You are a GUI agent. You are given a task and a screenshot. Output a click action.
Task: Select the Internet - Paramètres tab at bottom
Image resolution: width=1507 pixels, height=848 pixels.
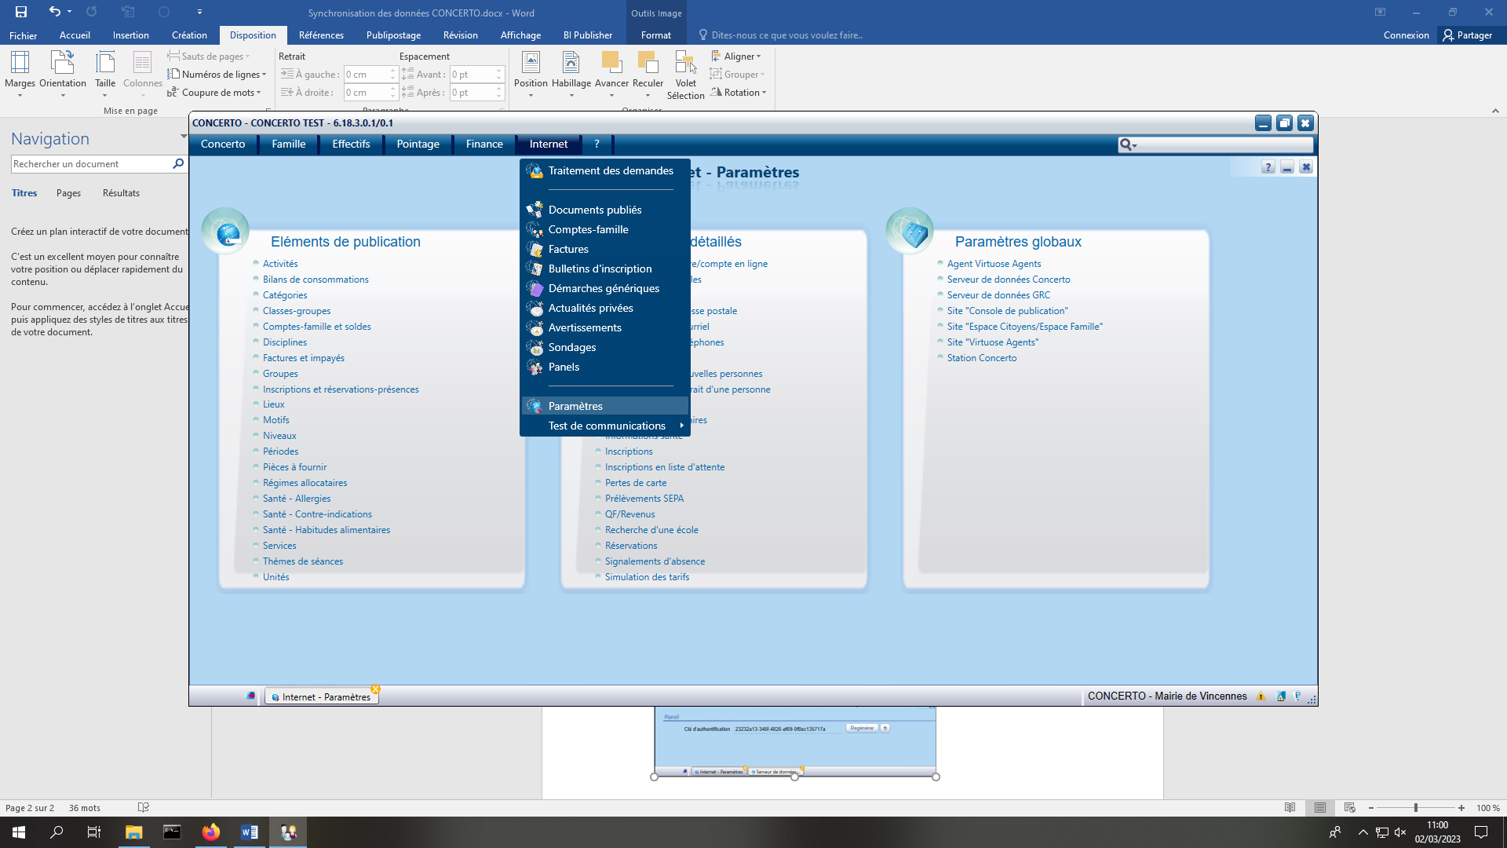click(323, 697)
